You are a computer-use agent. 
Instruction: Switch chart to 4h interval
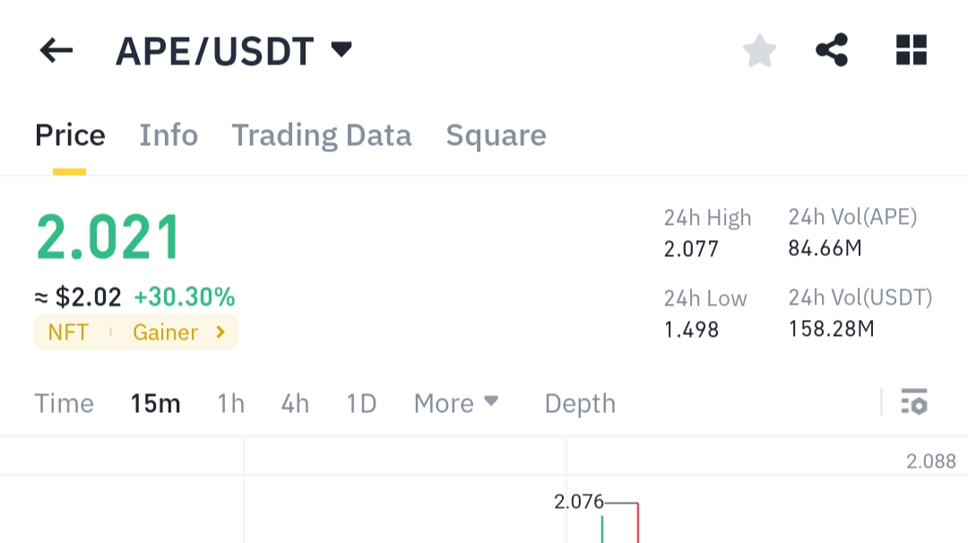tap(295, 403)
